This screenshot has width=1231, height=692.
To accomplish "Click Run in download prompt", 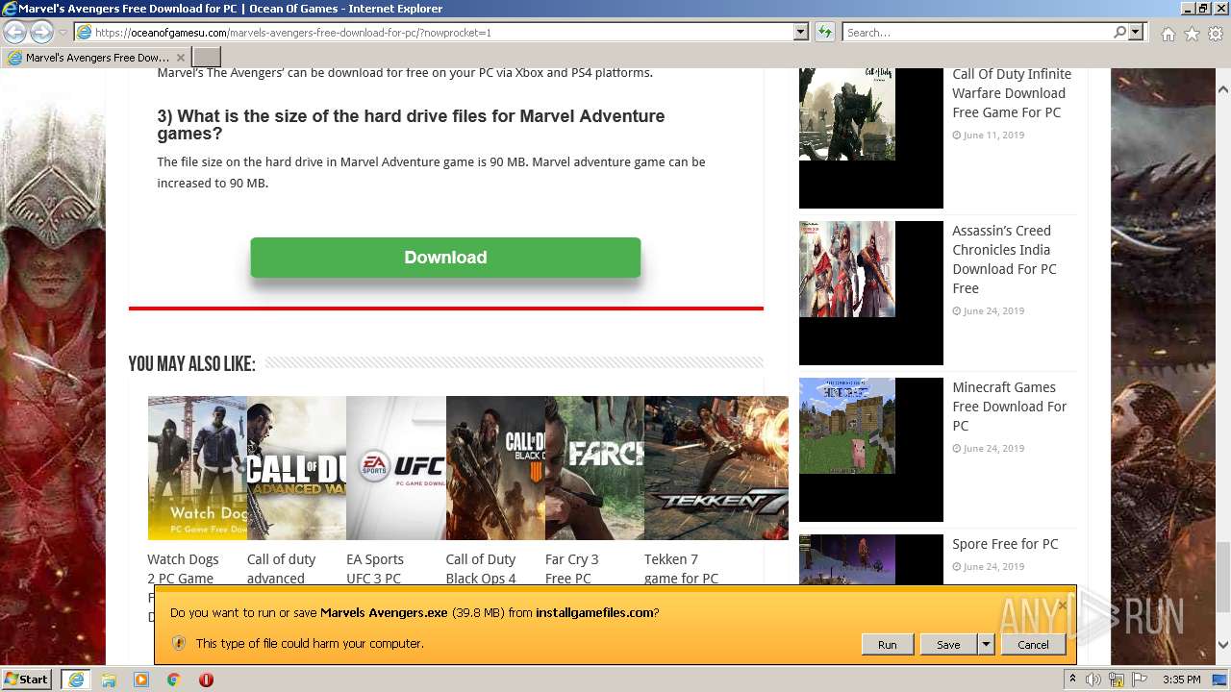I will [887, 645].
